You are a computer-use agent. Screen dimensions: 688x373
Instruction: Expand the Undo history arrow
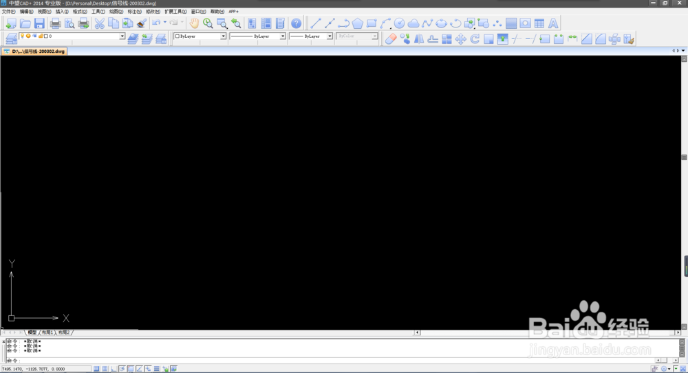pyautogui.click(x=165, y=23)
